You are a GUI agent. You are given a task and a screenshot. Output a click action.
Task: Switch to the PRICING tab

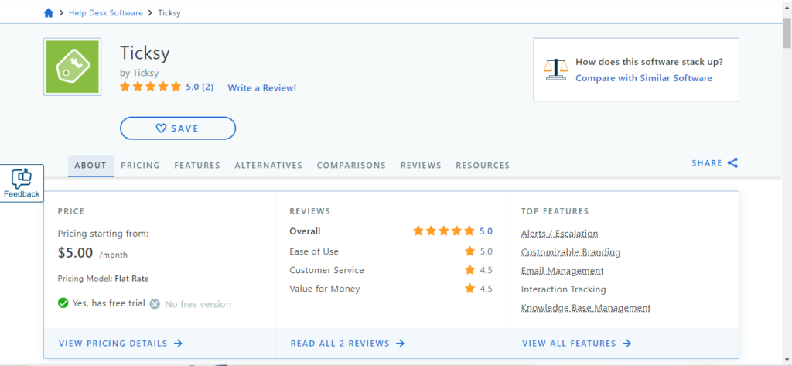(x=141, y=166)
